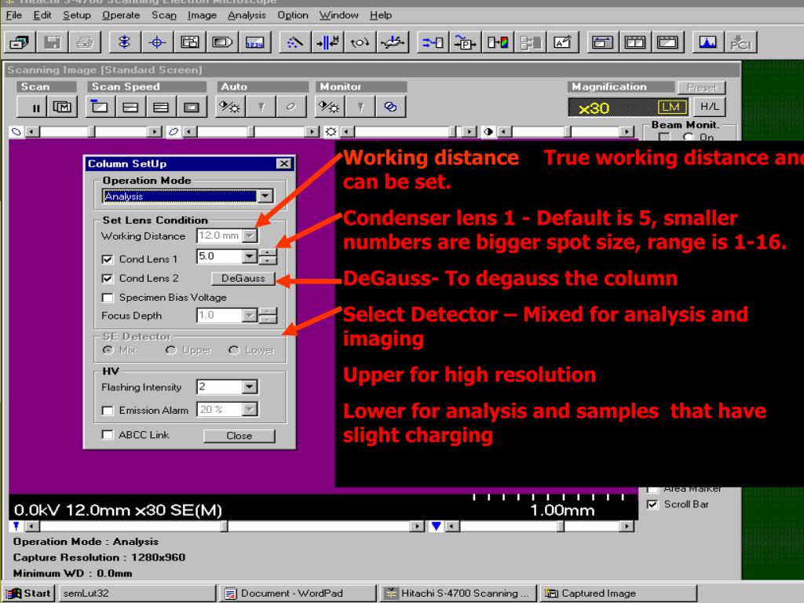Click the Auto stigma icon
This screenshot has height=603, width=804.
(291, 107)
